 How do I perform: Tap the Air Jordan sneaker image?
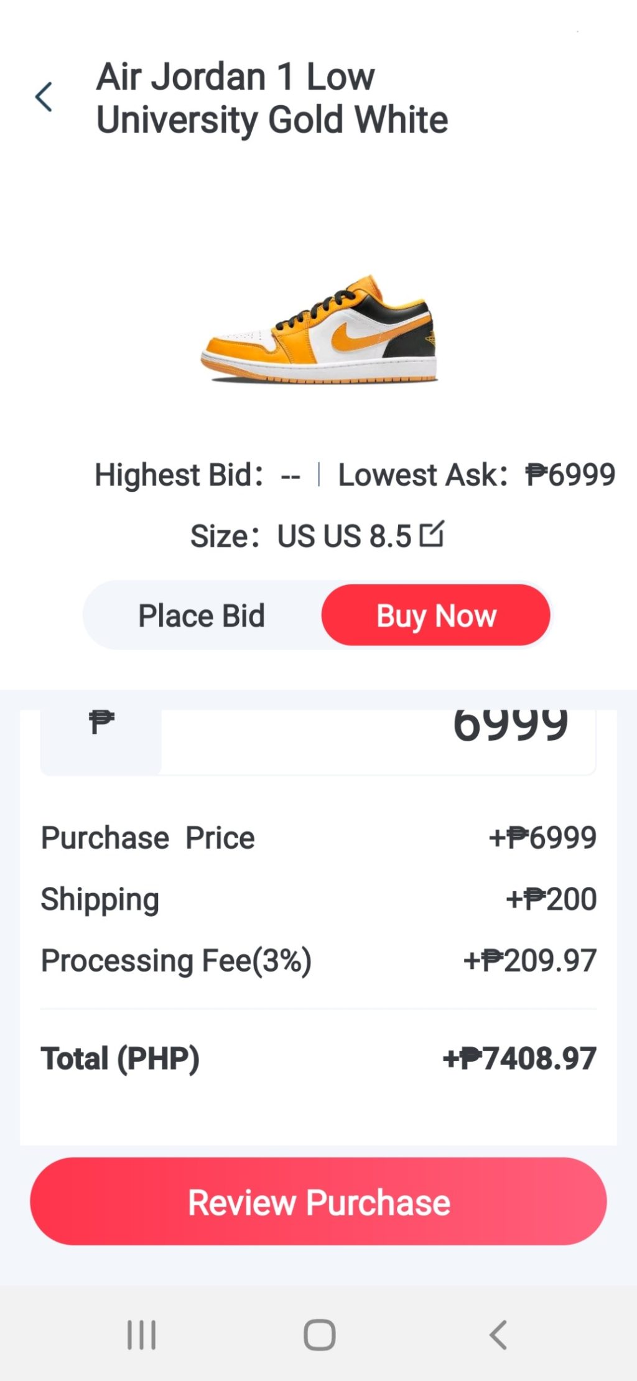point(319,330)
